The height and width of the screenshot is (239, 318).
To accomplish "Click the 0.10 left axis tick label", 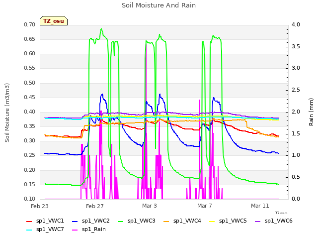I will coord(30,199).
